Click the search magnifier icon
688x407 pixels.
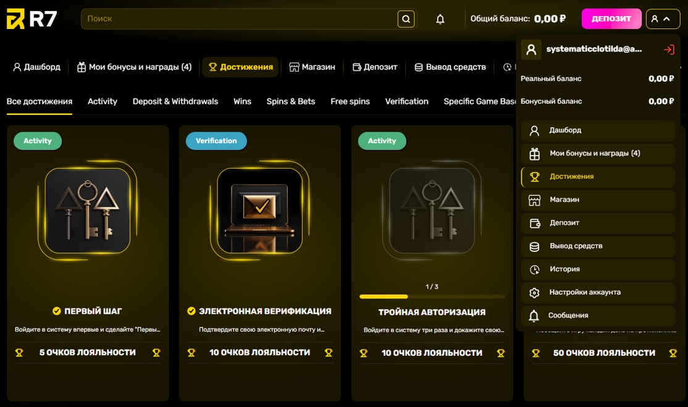point(406,19)
